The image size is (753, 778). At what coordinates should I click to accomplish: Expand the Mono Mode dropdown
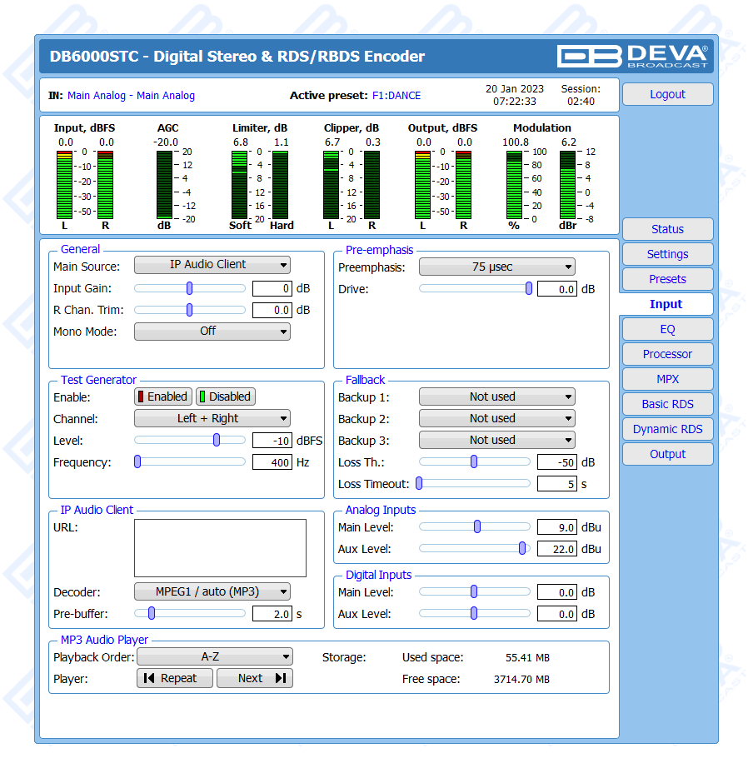[x=212, y=332]
